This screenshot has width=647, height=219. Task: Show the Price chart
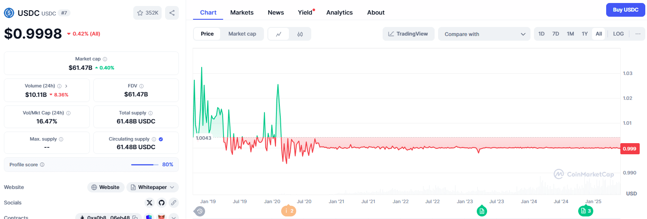pos(207,34)
